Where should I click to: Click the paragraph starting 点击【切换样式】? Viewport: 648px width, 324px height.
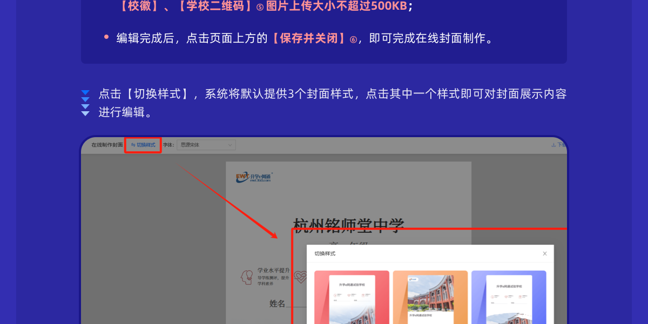point(332,103)
